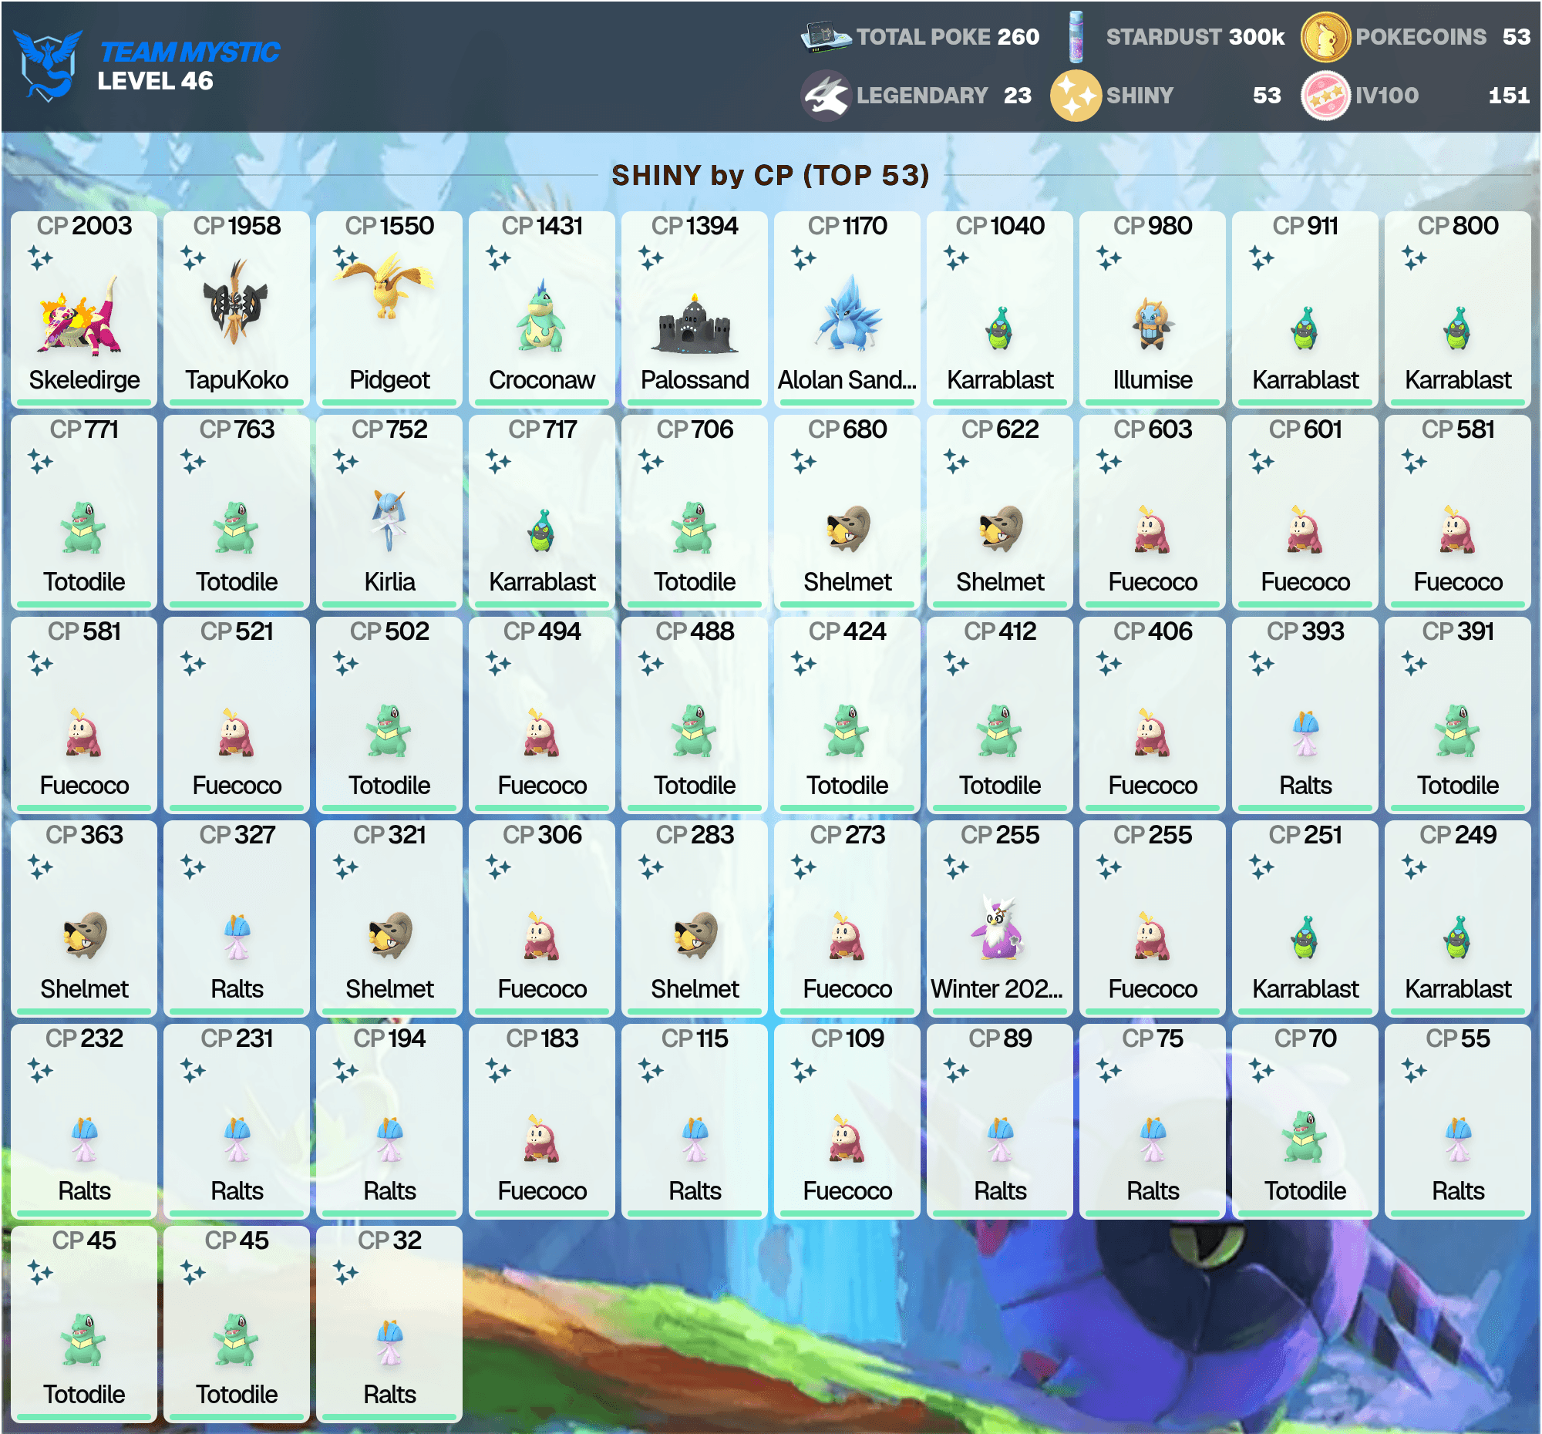Click the "Totodile" name under CP 488
The width and height of the screenshot is (1542, 1434).
coord(695,785)
